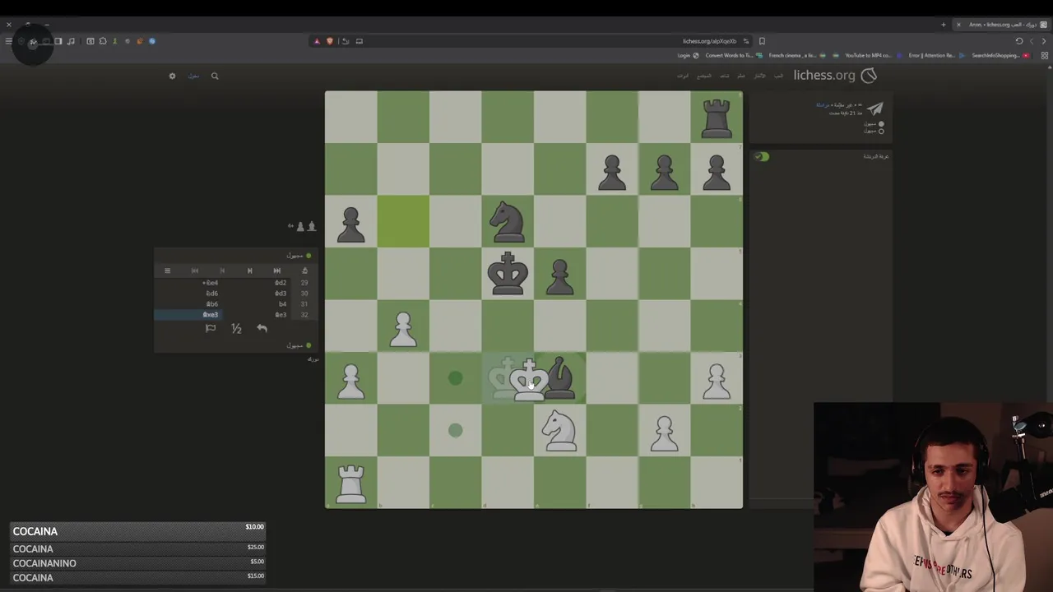Click the Brave rewards triangle icon

[x=317, y=41]
